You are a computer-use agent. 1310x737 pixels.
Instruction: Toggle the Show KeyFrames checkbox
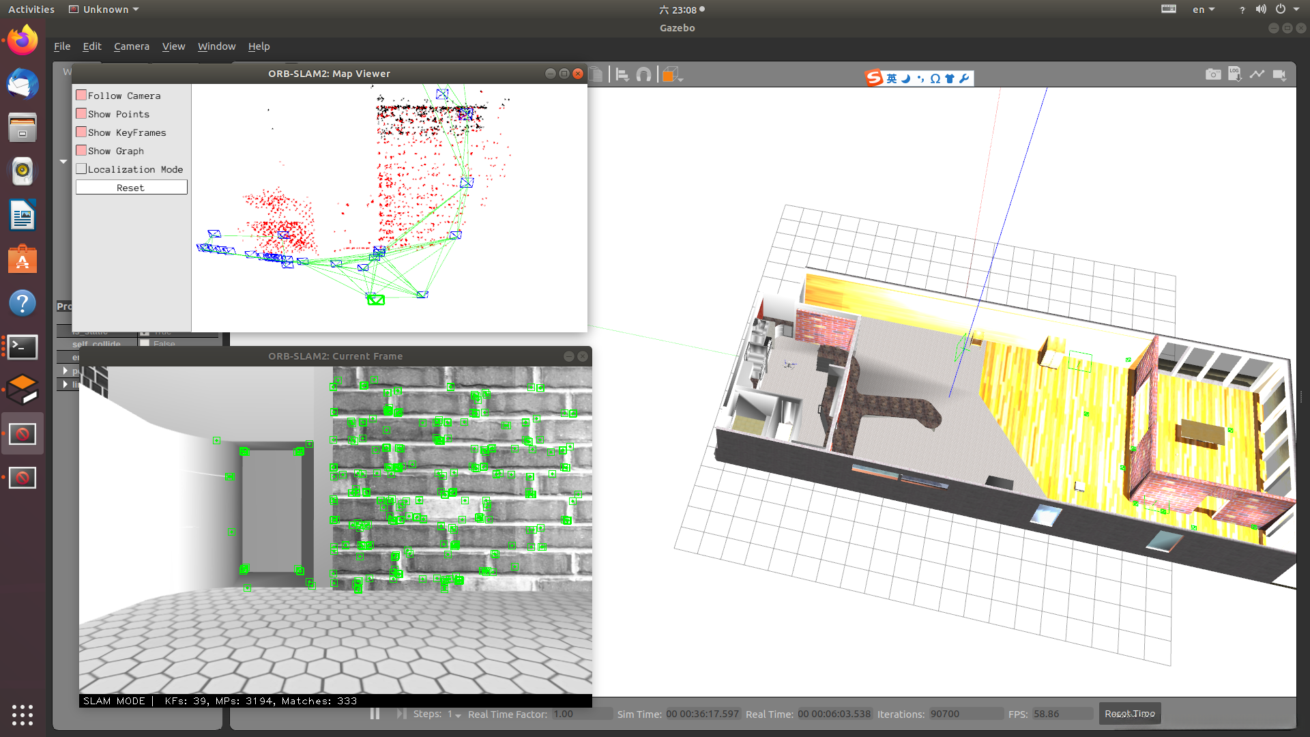tap(81, 132)
